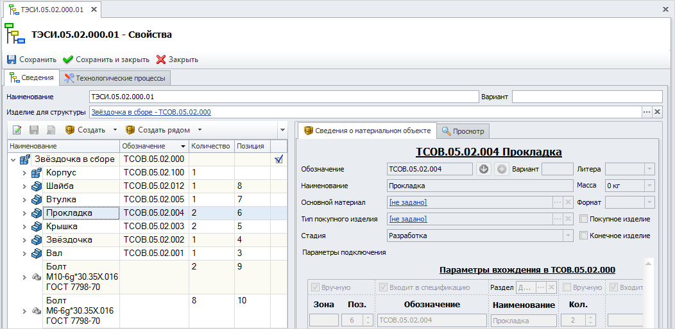Enable the Покупное изделие checkbox
675x329 pixels.
[x=583, y=219]
